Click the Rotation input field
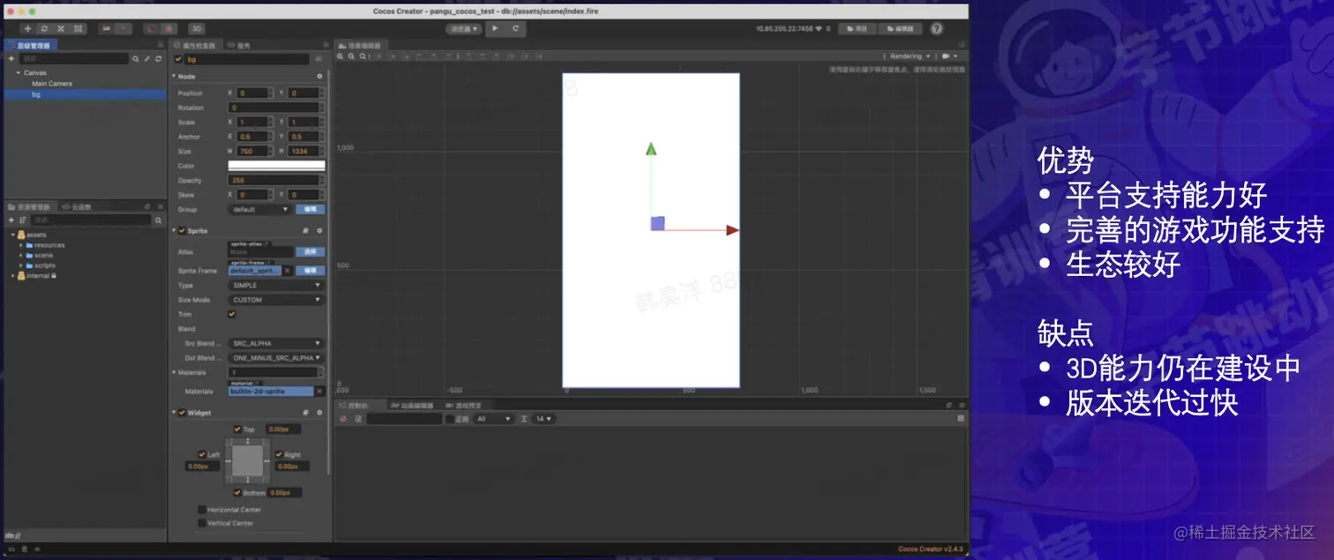 point(276,108)
